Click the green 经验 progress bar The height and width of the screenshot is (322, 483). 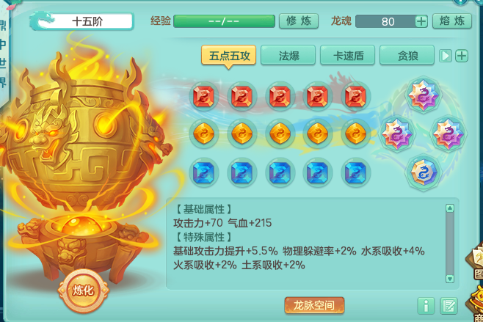(x=225, y=21)
